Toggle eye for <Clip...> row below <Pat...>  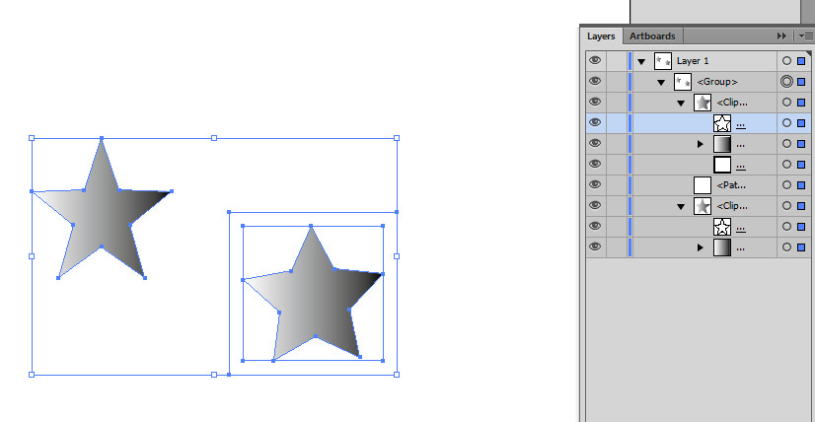tap(595, 205)
